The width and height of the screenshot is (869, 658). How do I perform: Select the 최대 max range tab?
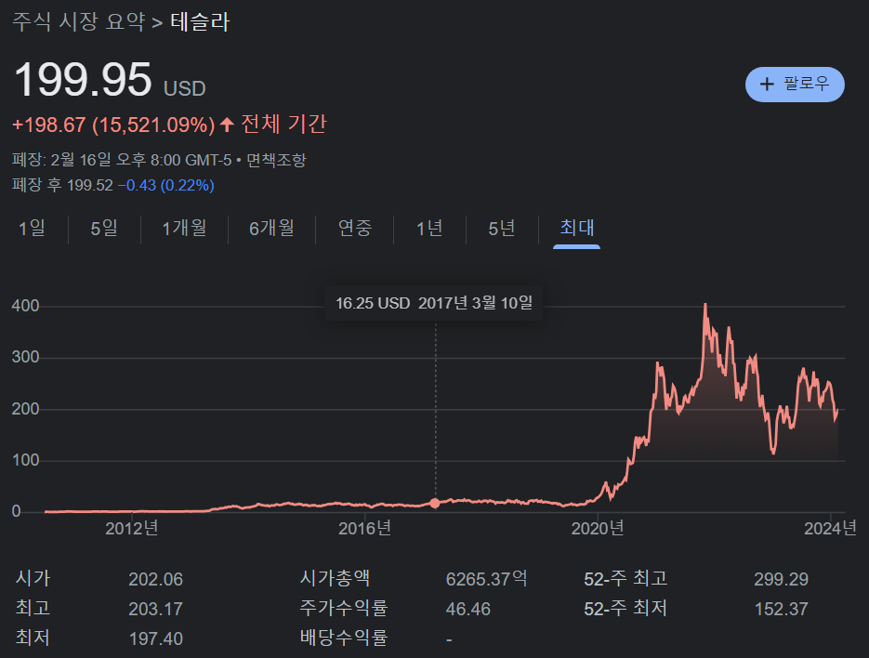pyautogui.click(x=577, y=228)
